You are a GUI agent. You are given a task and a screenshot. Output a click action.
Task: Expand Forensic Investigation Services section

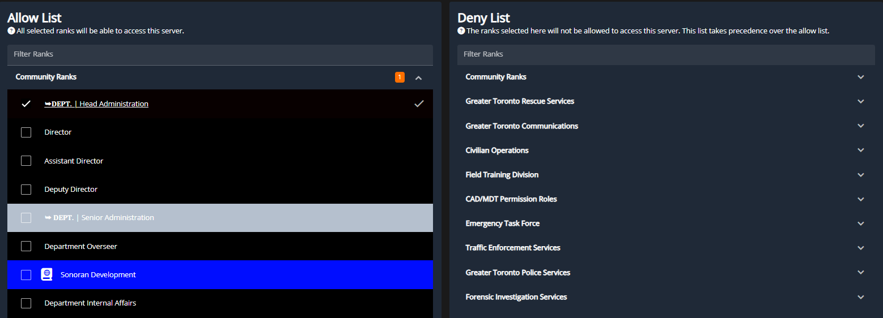tap(860, 297)
